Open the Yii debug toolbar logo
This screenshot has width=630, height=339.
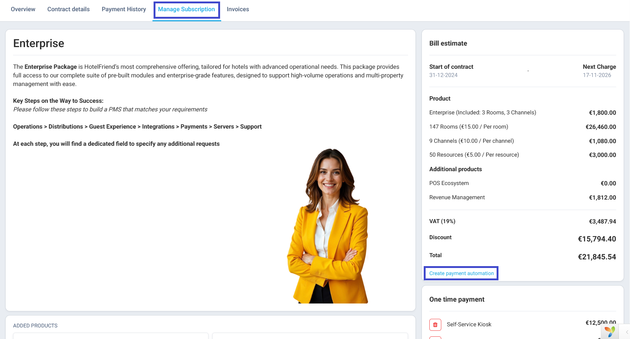tap(610, 332)
